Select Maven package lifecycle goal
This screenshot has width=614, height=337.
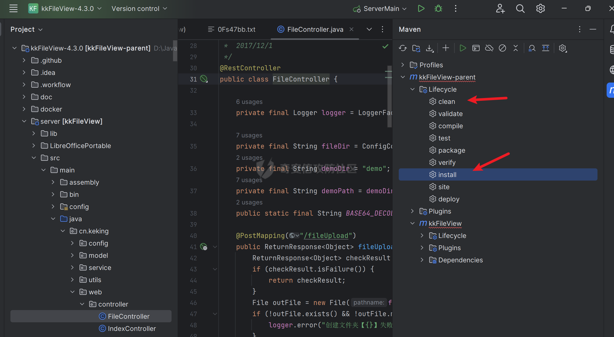[x=452, y=150]
